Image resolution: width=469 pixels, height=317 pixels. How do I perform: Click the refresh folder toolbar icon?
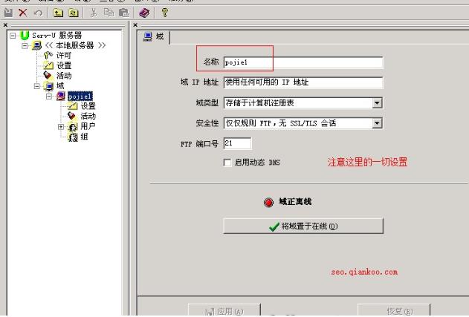pyautogui.click(x=74, y=13)
